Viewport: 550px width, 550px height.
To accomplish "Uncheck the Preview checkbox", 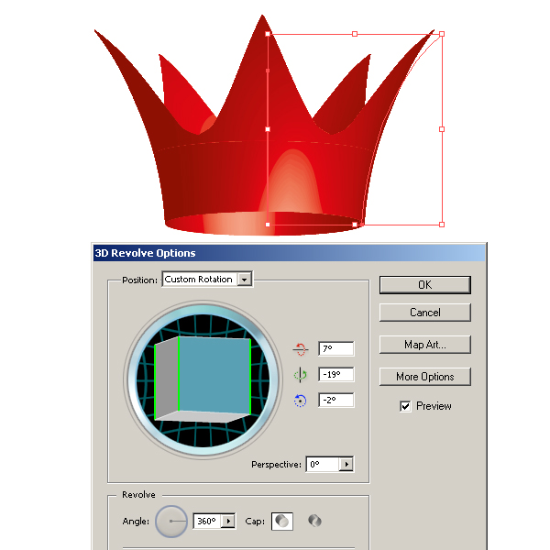I will (x=405, y=406).
